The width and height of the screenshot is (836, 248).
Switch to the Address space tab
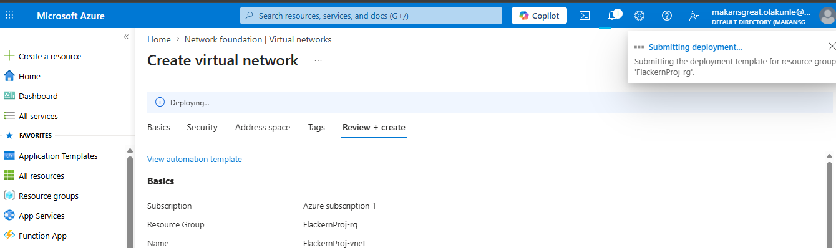(263, 127)
